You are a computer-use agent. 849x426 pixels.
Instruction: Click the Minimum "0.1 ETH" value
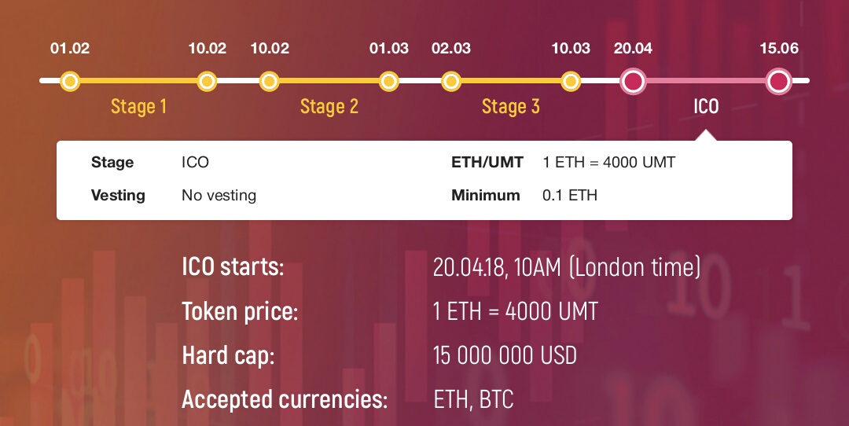coord(570,196)
